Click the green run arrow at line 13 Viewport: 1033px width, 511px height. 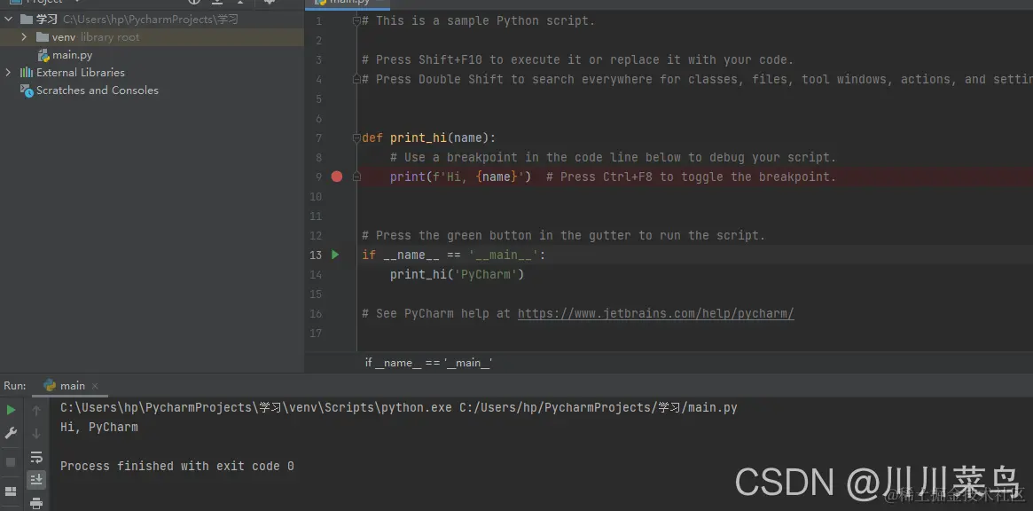335,255
